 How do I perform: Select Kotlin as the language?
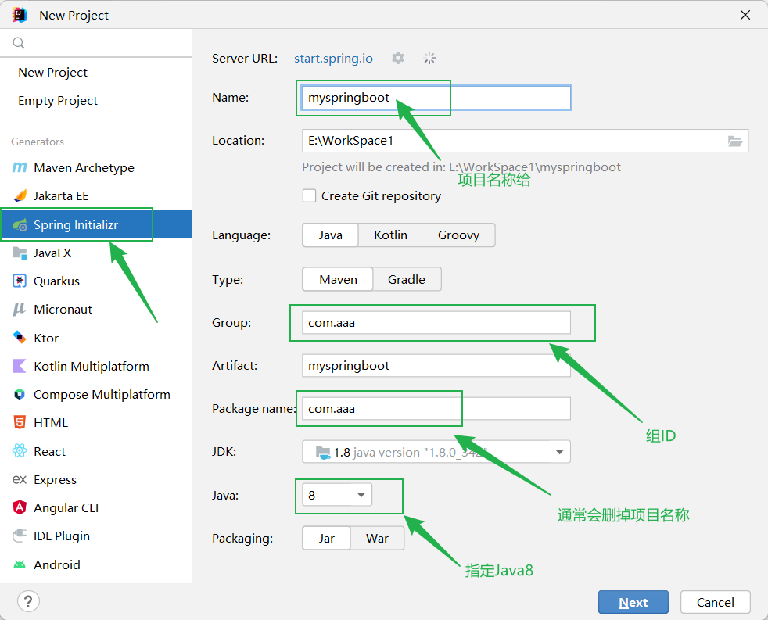point(390,235)
